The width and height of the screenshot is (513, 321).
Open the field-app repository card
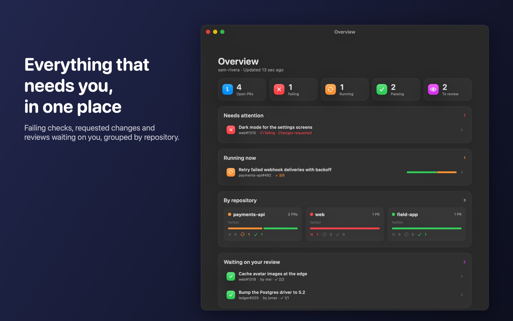[427, 224]
